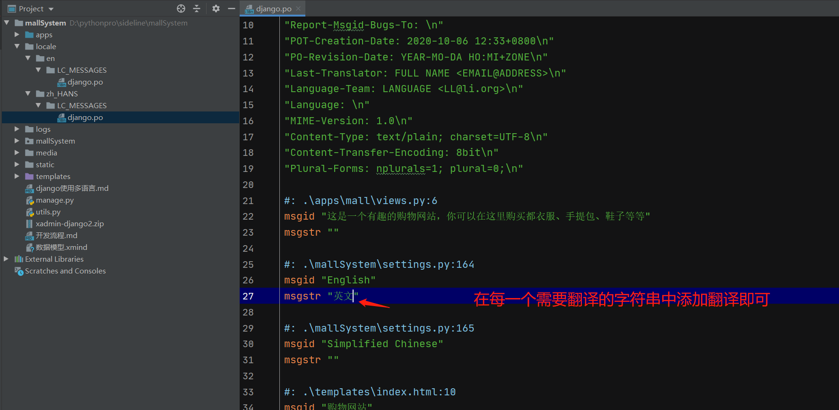
Task: Open Project panel settings gear
Action: 216,9
